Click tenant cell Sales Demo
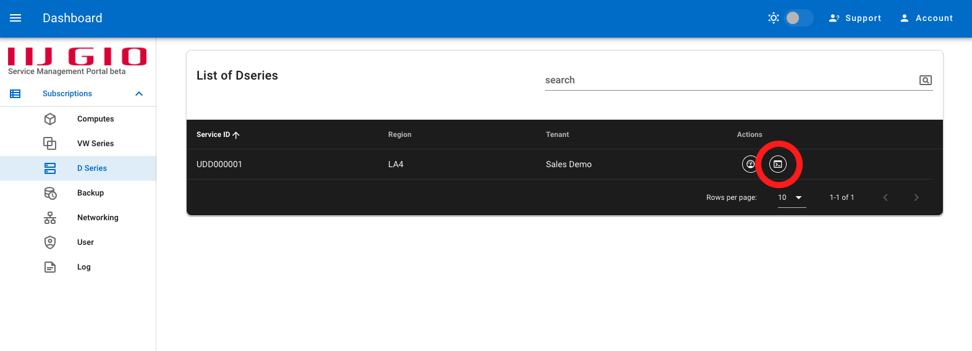This screenshot has height=351, width=972. pos(568,164)
